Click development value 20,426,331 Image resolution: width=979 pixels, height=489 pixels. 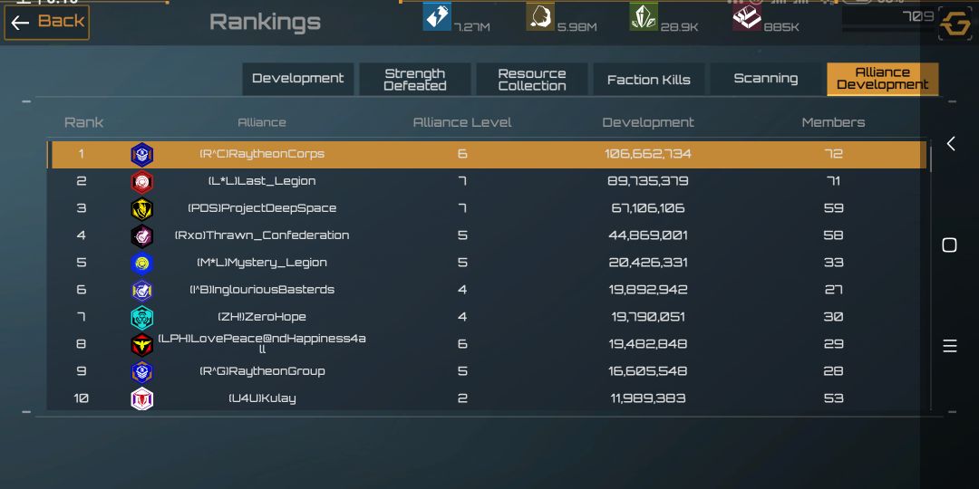648,263
